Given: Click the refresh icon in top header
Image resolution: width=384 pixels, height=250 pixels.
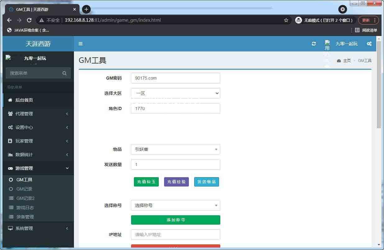Looking at the screenshot, I should click(x=314, y=44).
